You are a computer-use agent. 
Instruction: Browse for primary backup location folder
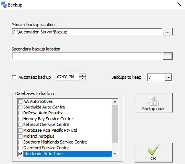168,32
